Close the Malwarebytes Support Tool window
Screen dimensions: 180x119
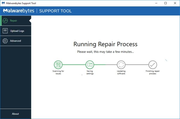175,3
